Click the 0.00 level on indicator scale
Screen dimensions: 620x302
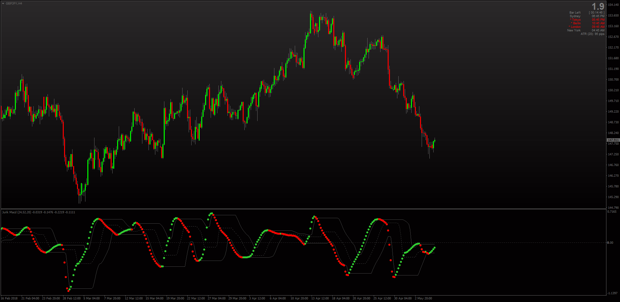(x=610, y=242)
